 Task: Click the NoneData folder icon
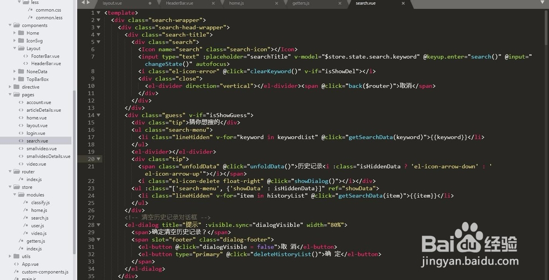pos(21,71)
